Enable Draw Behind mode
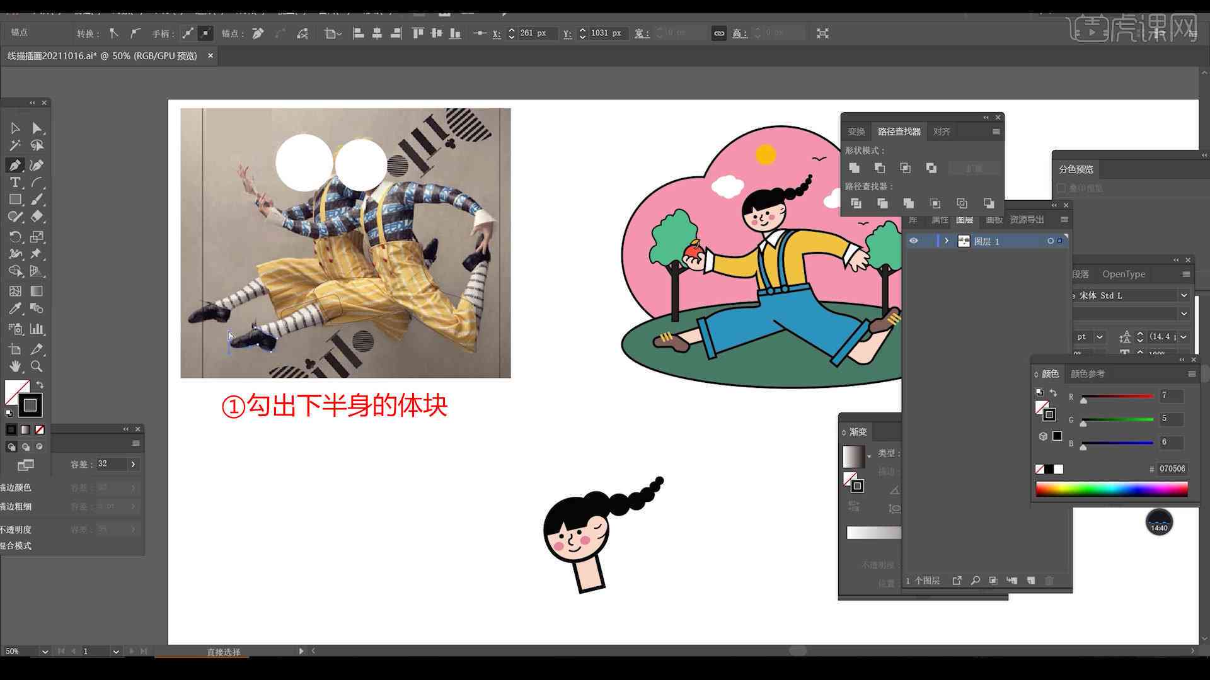Viewport: 1210px width, 680px height. coord(26,447)
